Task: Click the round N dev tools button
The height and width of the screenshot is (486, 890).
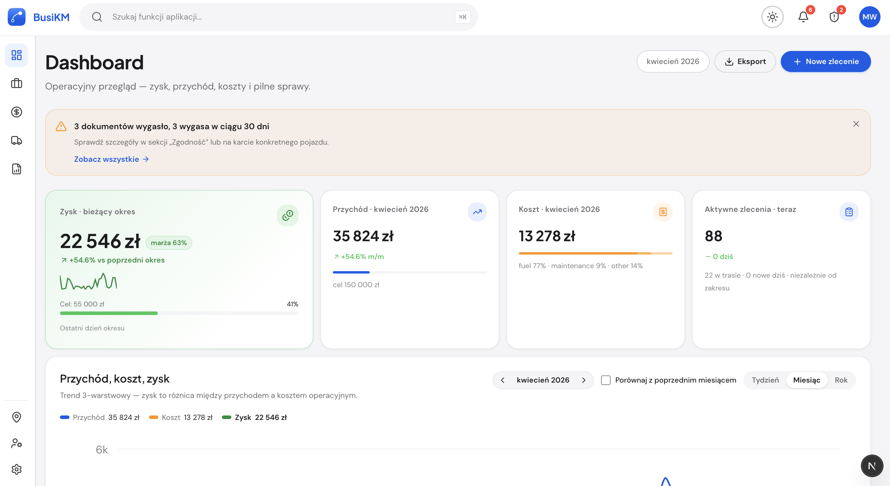Action: [872, 466]
